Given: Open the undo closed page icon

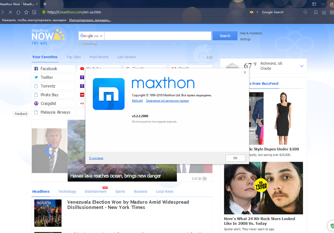Looking at the screenshot, I should click(316, 12).
